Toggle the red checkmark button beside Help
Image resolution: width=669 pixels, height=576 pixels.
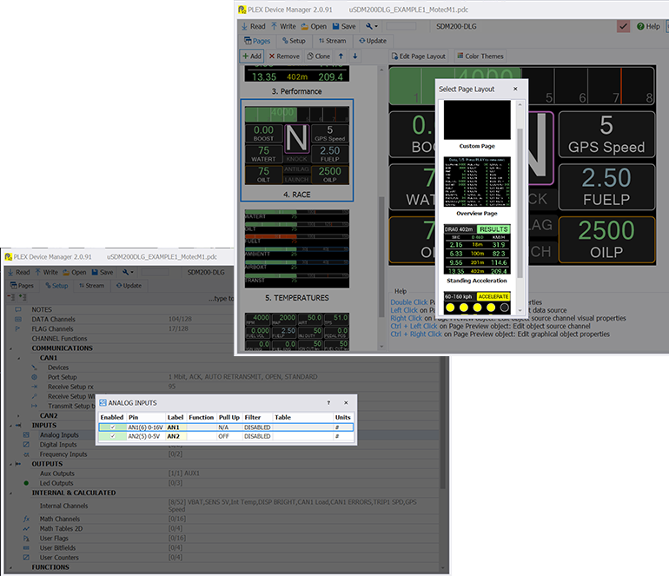tap(623, 26)
